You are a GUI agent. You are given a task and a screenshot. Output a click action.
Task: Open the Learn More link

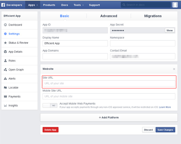165,107
